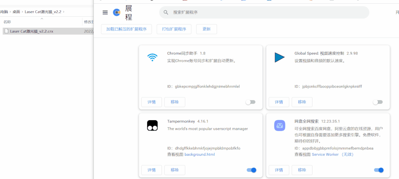Click 移除 for Chrome同步助手
399x179 pixels.
tap(175, 102)
